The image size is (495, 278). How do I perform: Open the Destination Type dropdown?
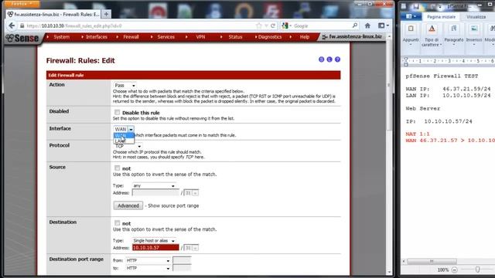point(154,241)
